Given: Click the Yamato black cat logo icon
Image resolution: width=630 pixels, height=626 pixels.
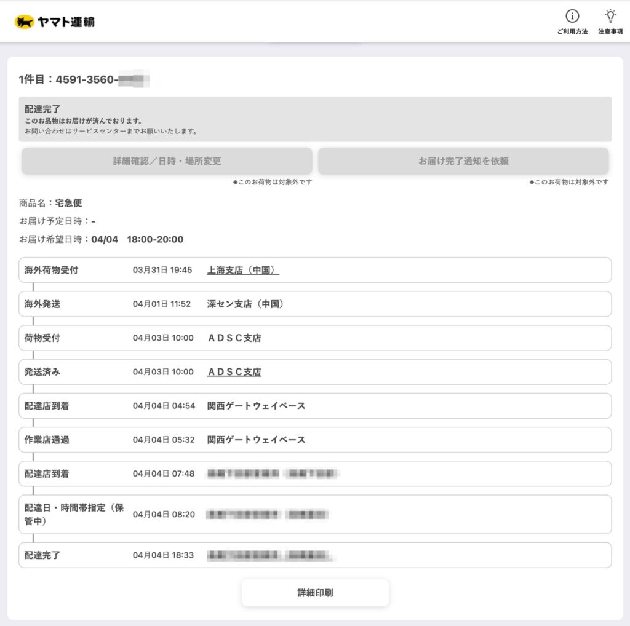Looking at the screenshot, I should (23, 22).
